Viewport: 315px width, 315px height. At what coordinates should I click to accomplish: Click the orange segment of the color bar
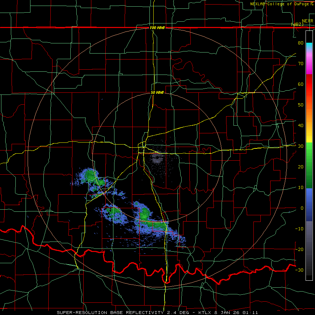(309, 114)
